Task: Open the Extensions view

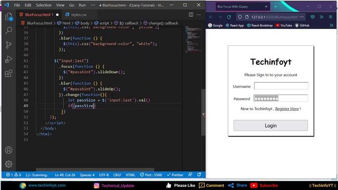Action: (x=8, y=73)
